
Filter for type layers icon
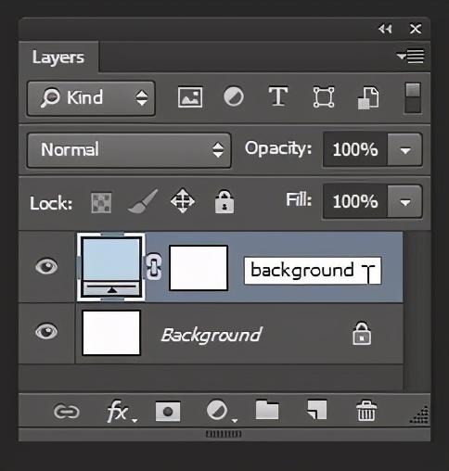click(278, 96)
